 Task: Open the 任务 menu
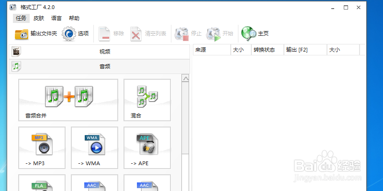pyautogui.click(x=21, y=18)
